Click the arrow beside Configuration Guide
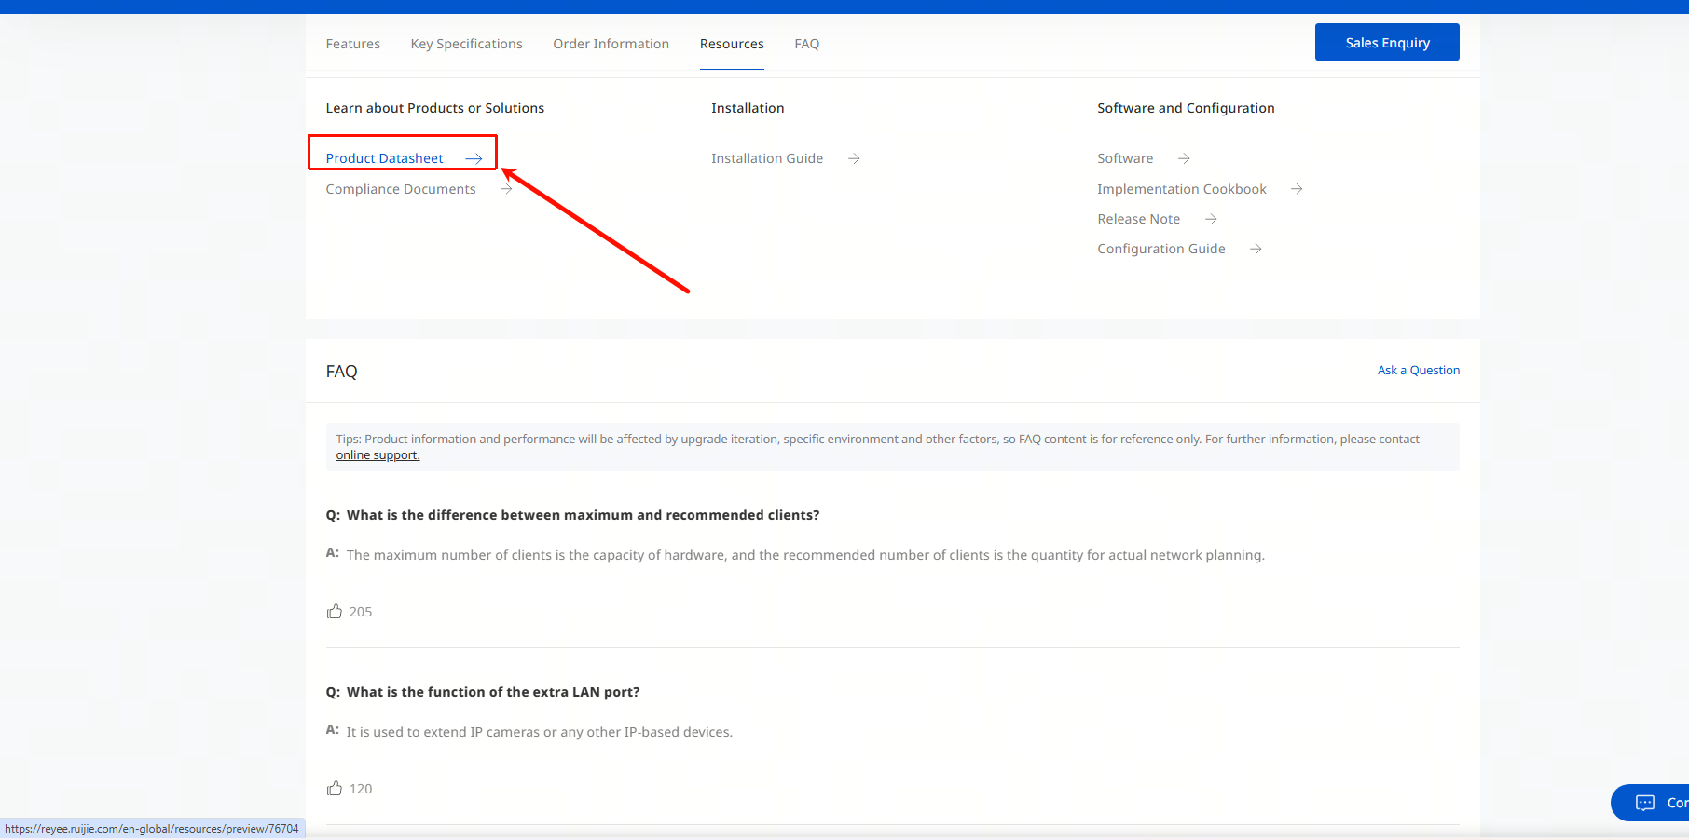The width and height of the screenshot is (1689, 840). 1256,249
